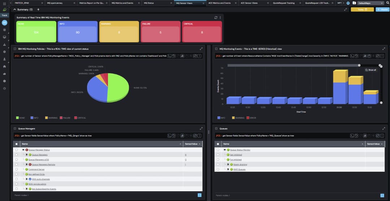Collapse the Queue Managers viewlet panel
Screen dimensions: 390x201
point(15,129)
